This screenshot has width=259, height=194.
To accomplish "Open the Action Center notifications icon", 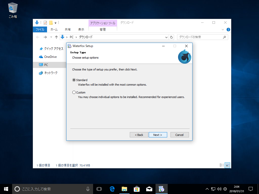I will [x=251, y=189].
